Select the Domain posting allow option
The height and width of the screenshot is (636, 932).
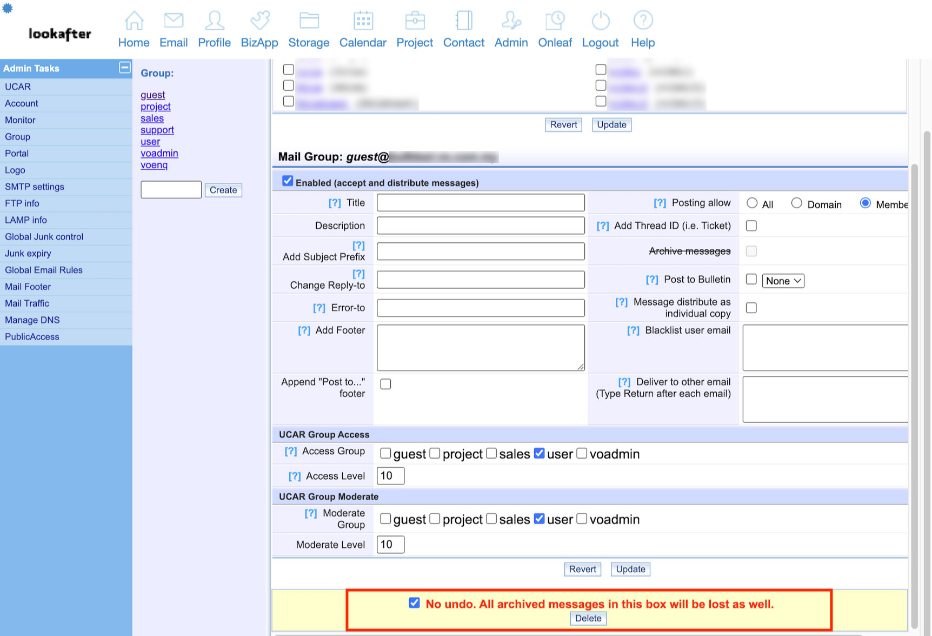[x=796, y=203]
